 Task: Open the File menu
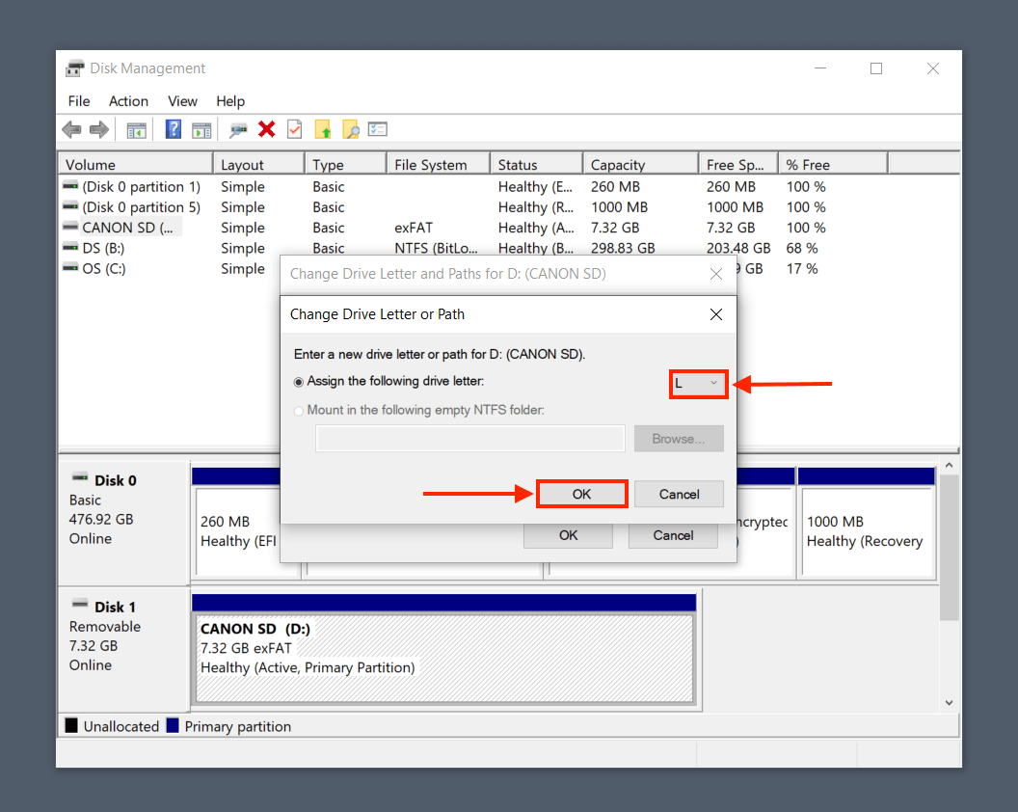click(78, 101)
